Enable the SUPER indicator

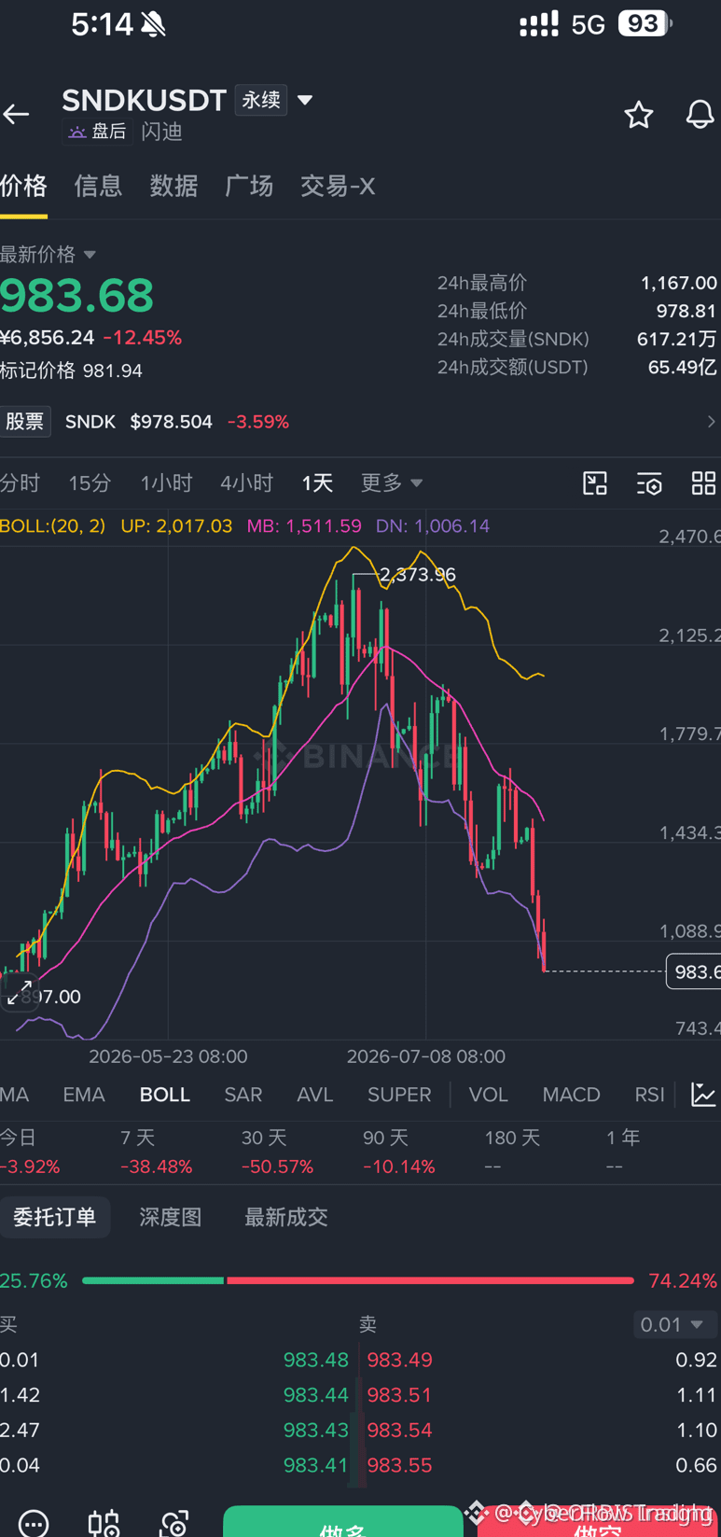pyautogui.click(x=399, y=1095)
